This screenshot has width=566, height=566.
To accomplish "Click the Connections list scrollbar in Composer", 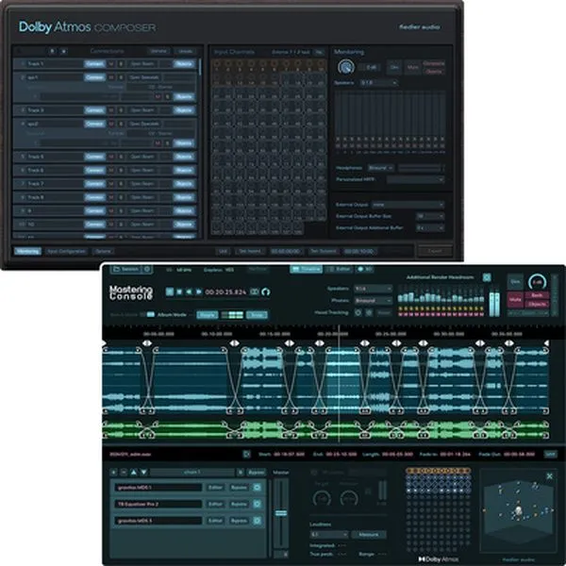I will (200, 68).
